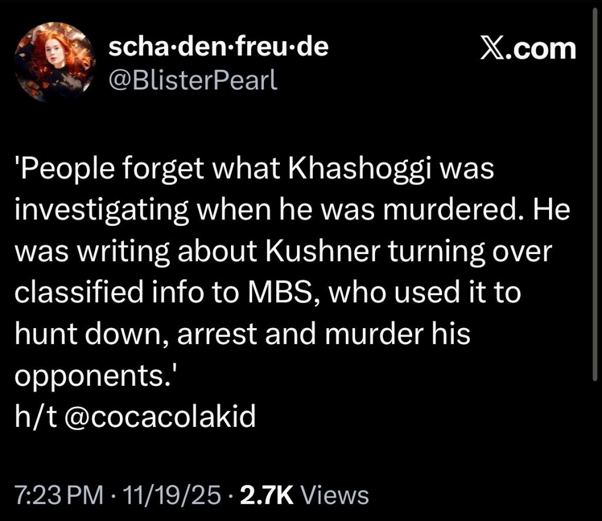Click the vertical scrollbar on the right edge
Screen dimensions: 602x521
[596, 194]
